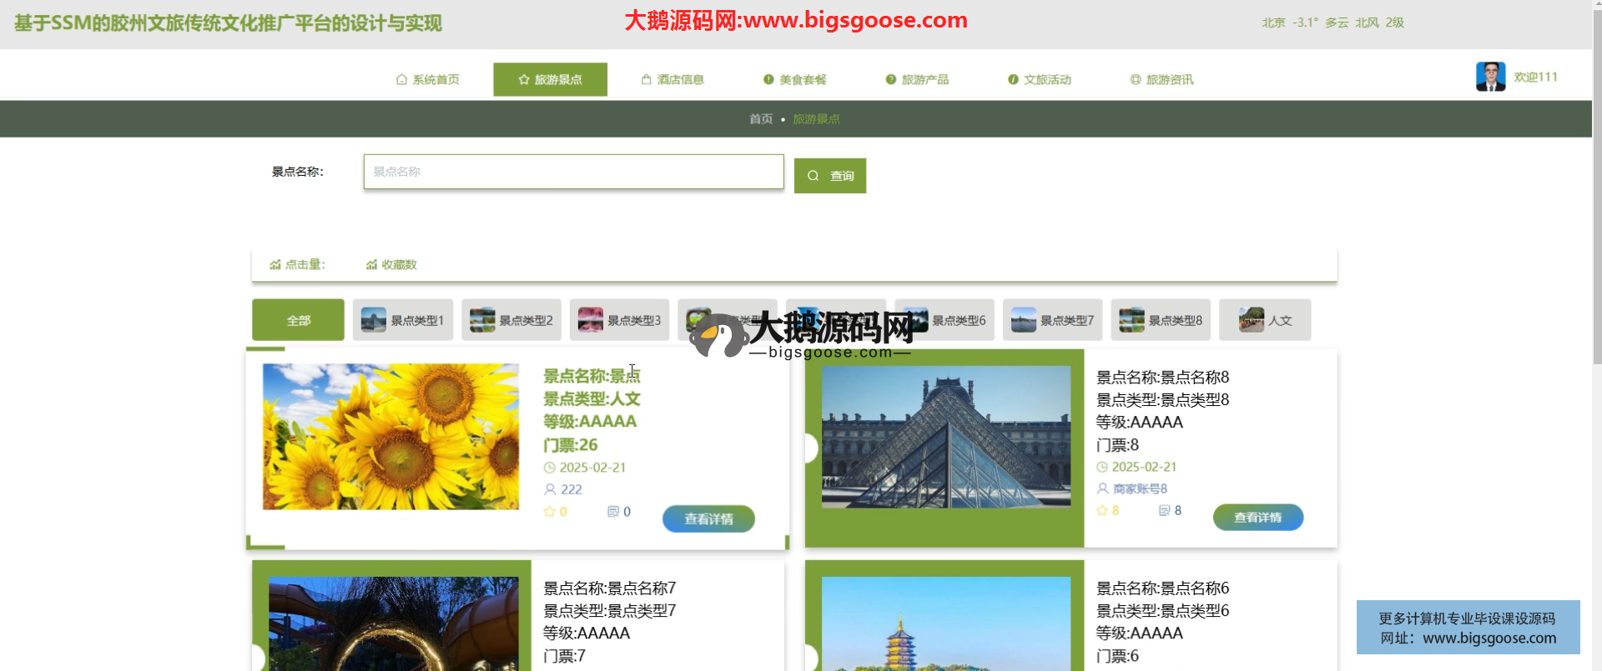Viewport: 1602px width, 671px height.
Task: Sort by 点击量 chart icon
Action: (275, 265)
